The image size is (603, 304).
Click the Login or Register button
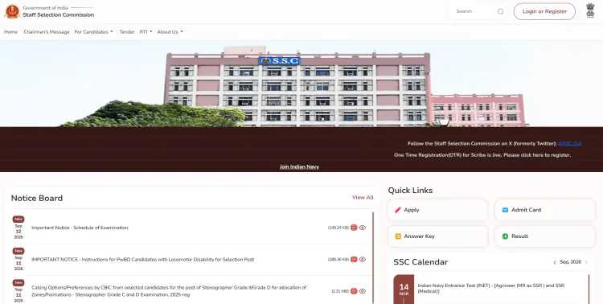544,11
